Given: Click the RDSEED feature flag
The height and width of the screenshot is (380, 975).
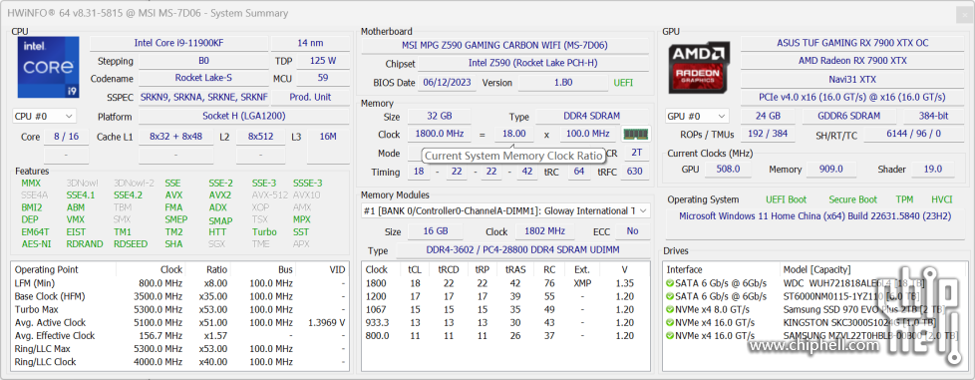Looking at the screenshot, I should (131, 243).
